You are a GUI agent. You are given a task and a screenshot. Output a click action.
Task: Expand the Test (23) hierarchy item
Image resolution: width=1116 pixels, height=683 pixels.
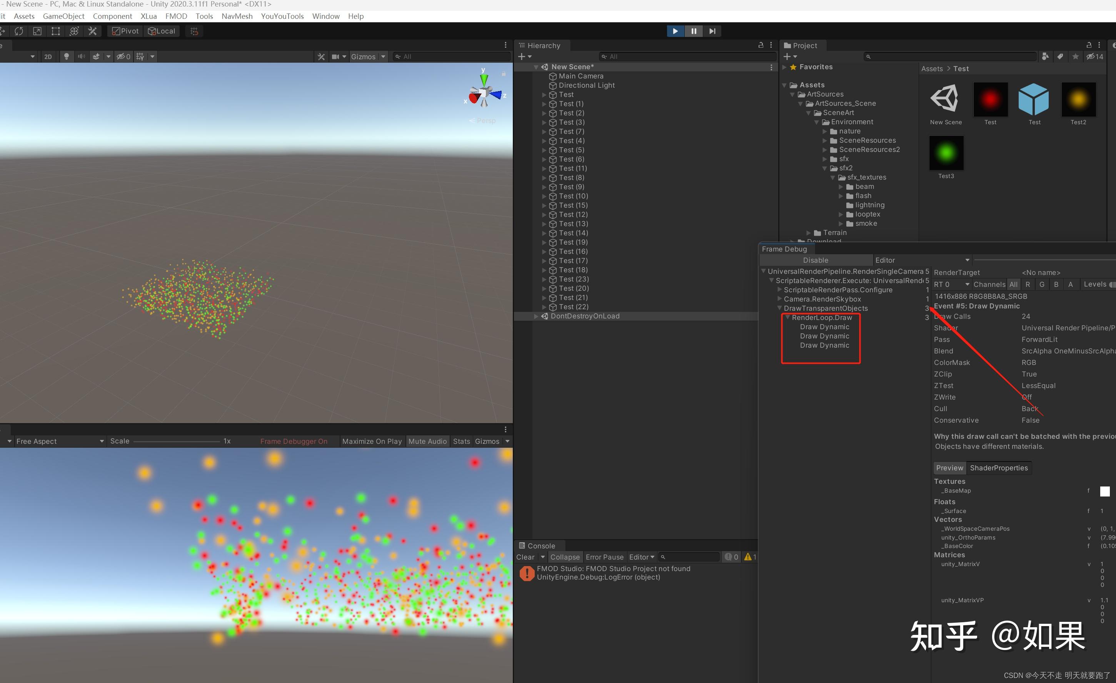pyautogui.click(x=544, y=279)
